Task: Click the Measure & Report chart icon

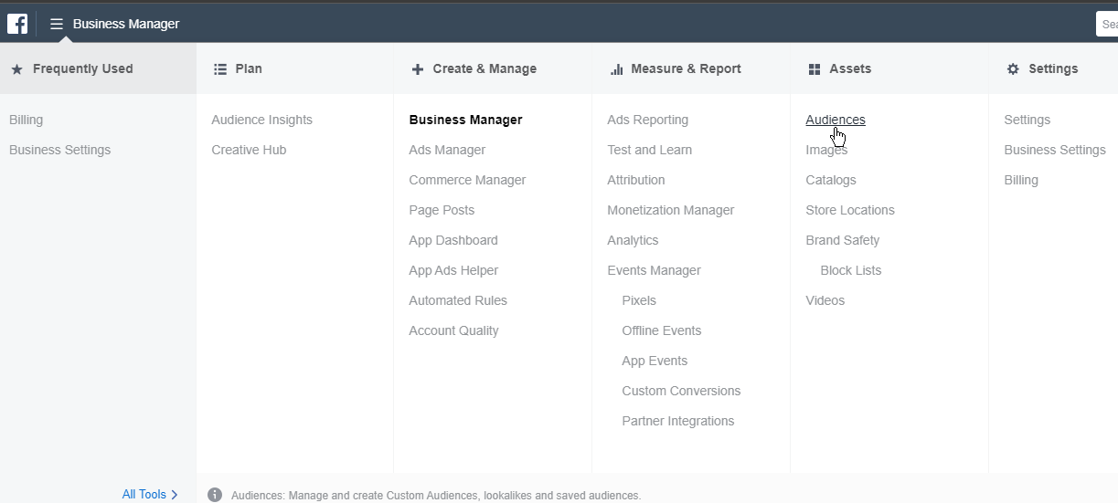Action: [x=616, y=68]
